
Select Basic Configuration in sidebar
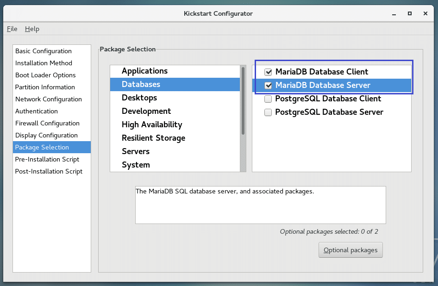(44, 51)
